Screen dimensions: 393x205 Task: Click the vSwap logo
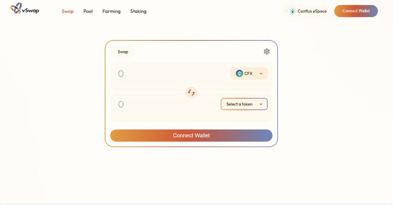(25, 9)
